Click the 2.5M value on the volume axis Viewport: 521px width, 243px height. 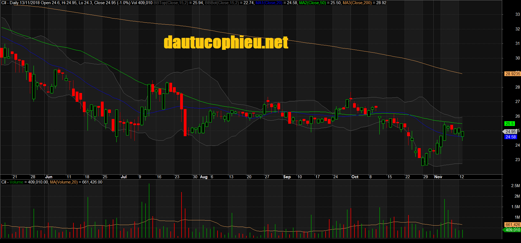pos(515,186)
